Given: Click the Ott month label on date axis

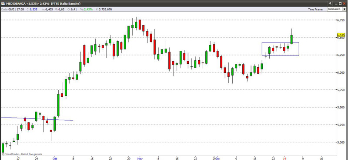Looking at the screenshot, I should pos(55,158).
